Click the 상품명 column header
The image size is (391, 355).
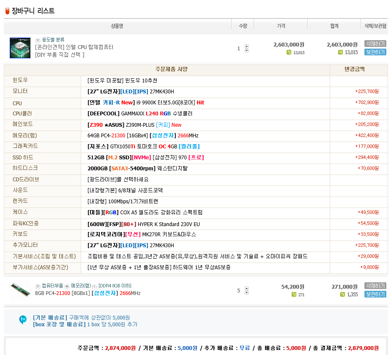[x=117, y=26]
